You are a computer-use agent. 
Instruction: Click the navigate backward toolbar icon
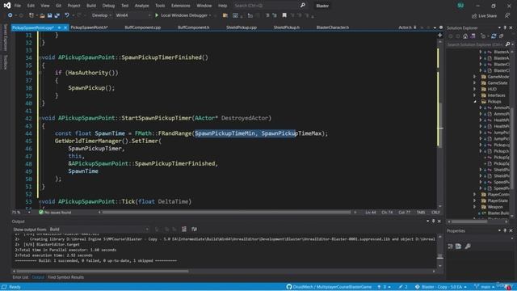pos(11,15)
